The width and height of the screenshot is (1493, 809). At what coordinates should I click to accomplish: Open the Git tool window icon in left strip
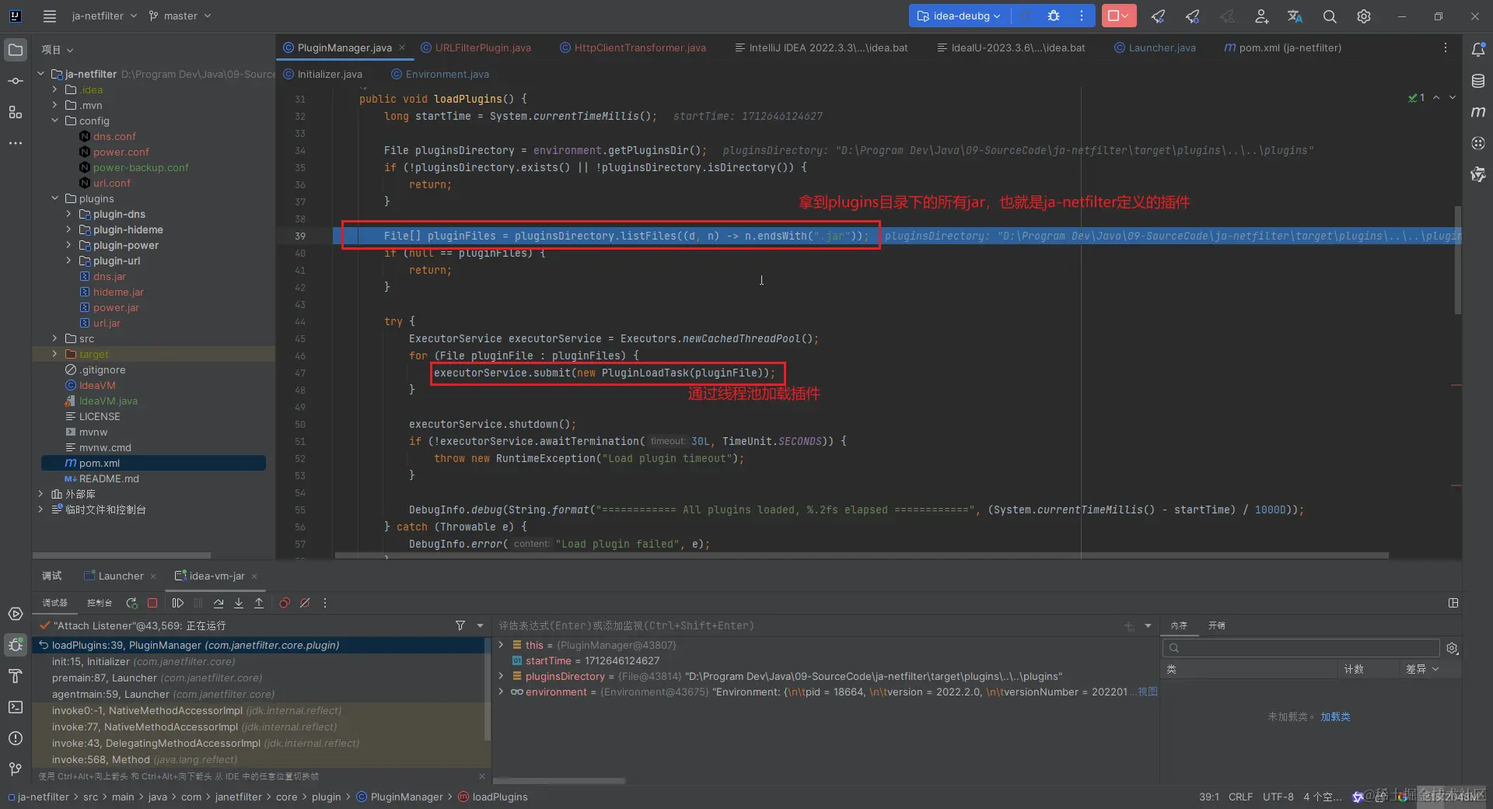16,769
